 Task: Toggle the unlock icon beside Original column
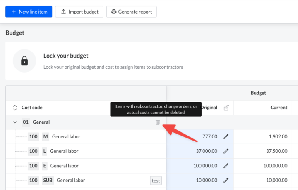226,108
